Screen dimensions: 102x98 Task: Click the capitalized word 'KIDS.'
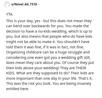[x=11, y=73]
